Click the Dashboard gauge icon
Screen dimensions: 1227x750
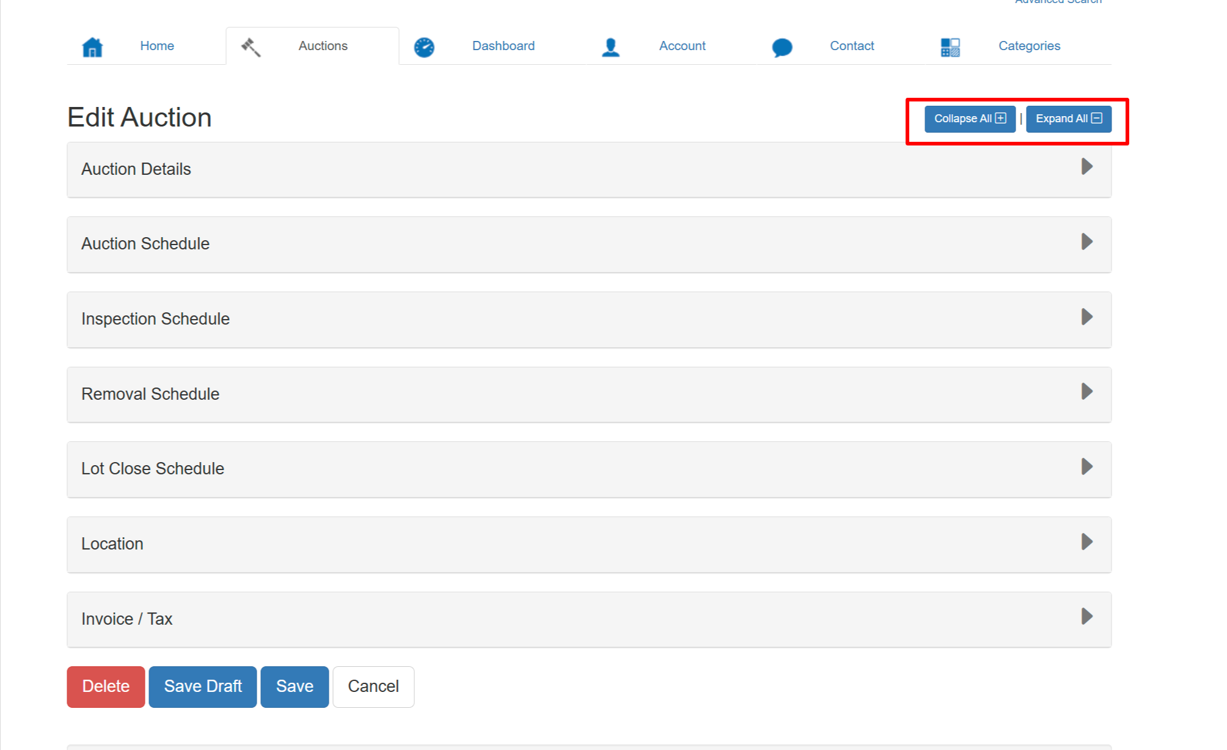[x=424, y=47]
